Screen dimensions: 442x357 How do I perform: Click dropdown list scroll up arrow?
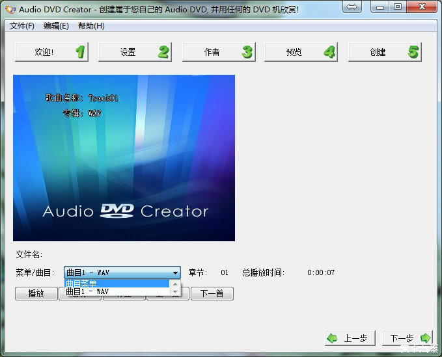(x=176, y=284)
